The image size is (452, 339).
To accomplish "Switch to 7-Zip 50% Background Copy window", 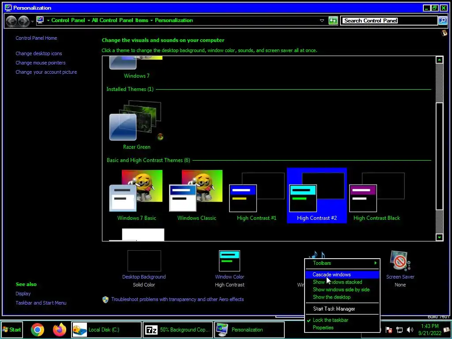I will click(x=177, y=329).
